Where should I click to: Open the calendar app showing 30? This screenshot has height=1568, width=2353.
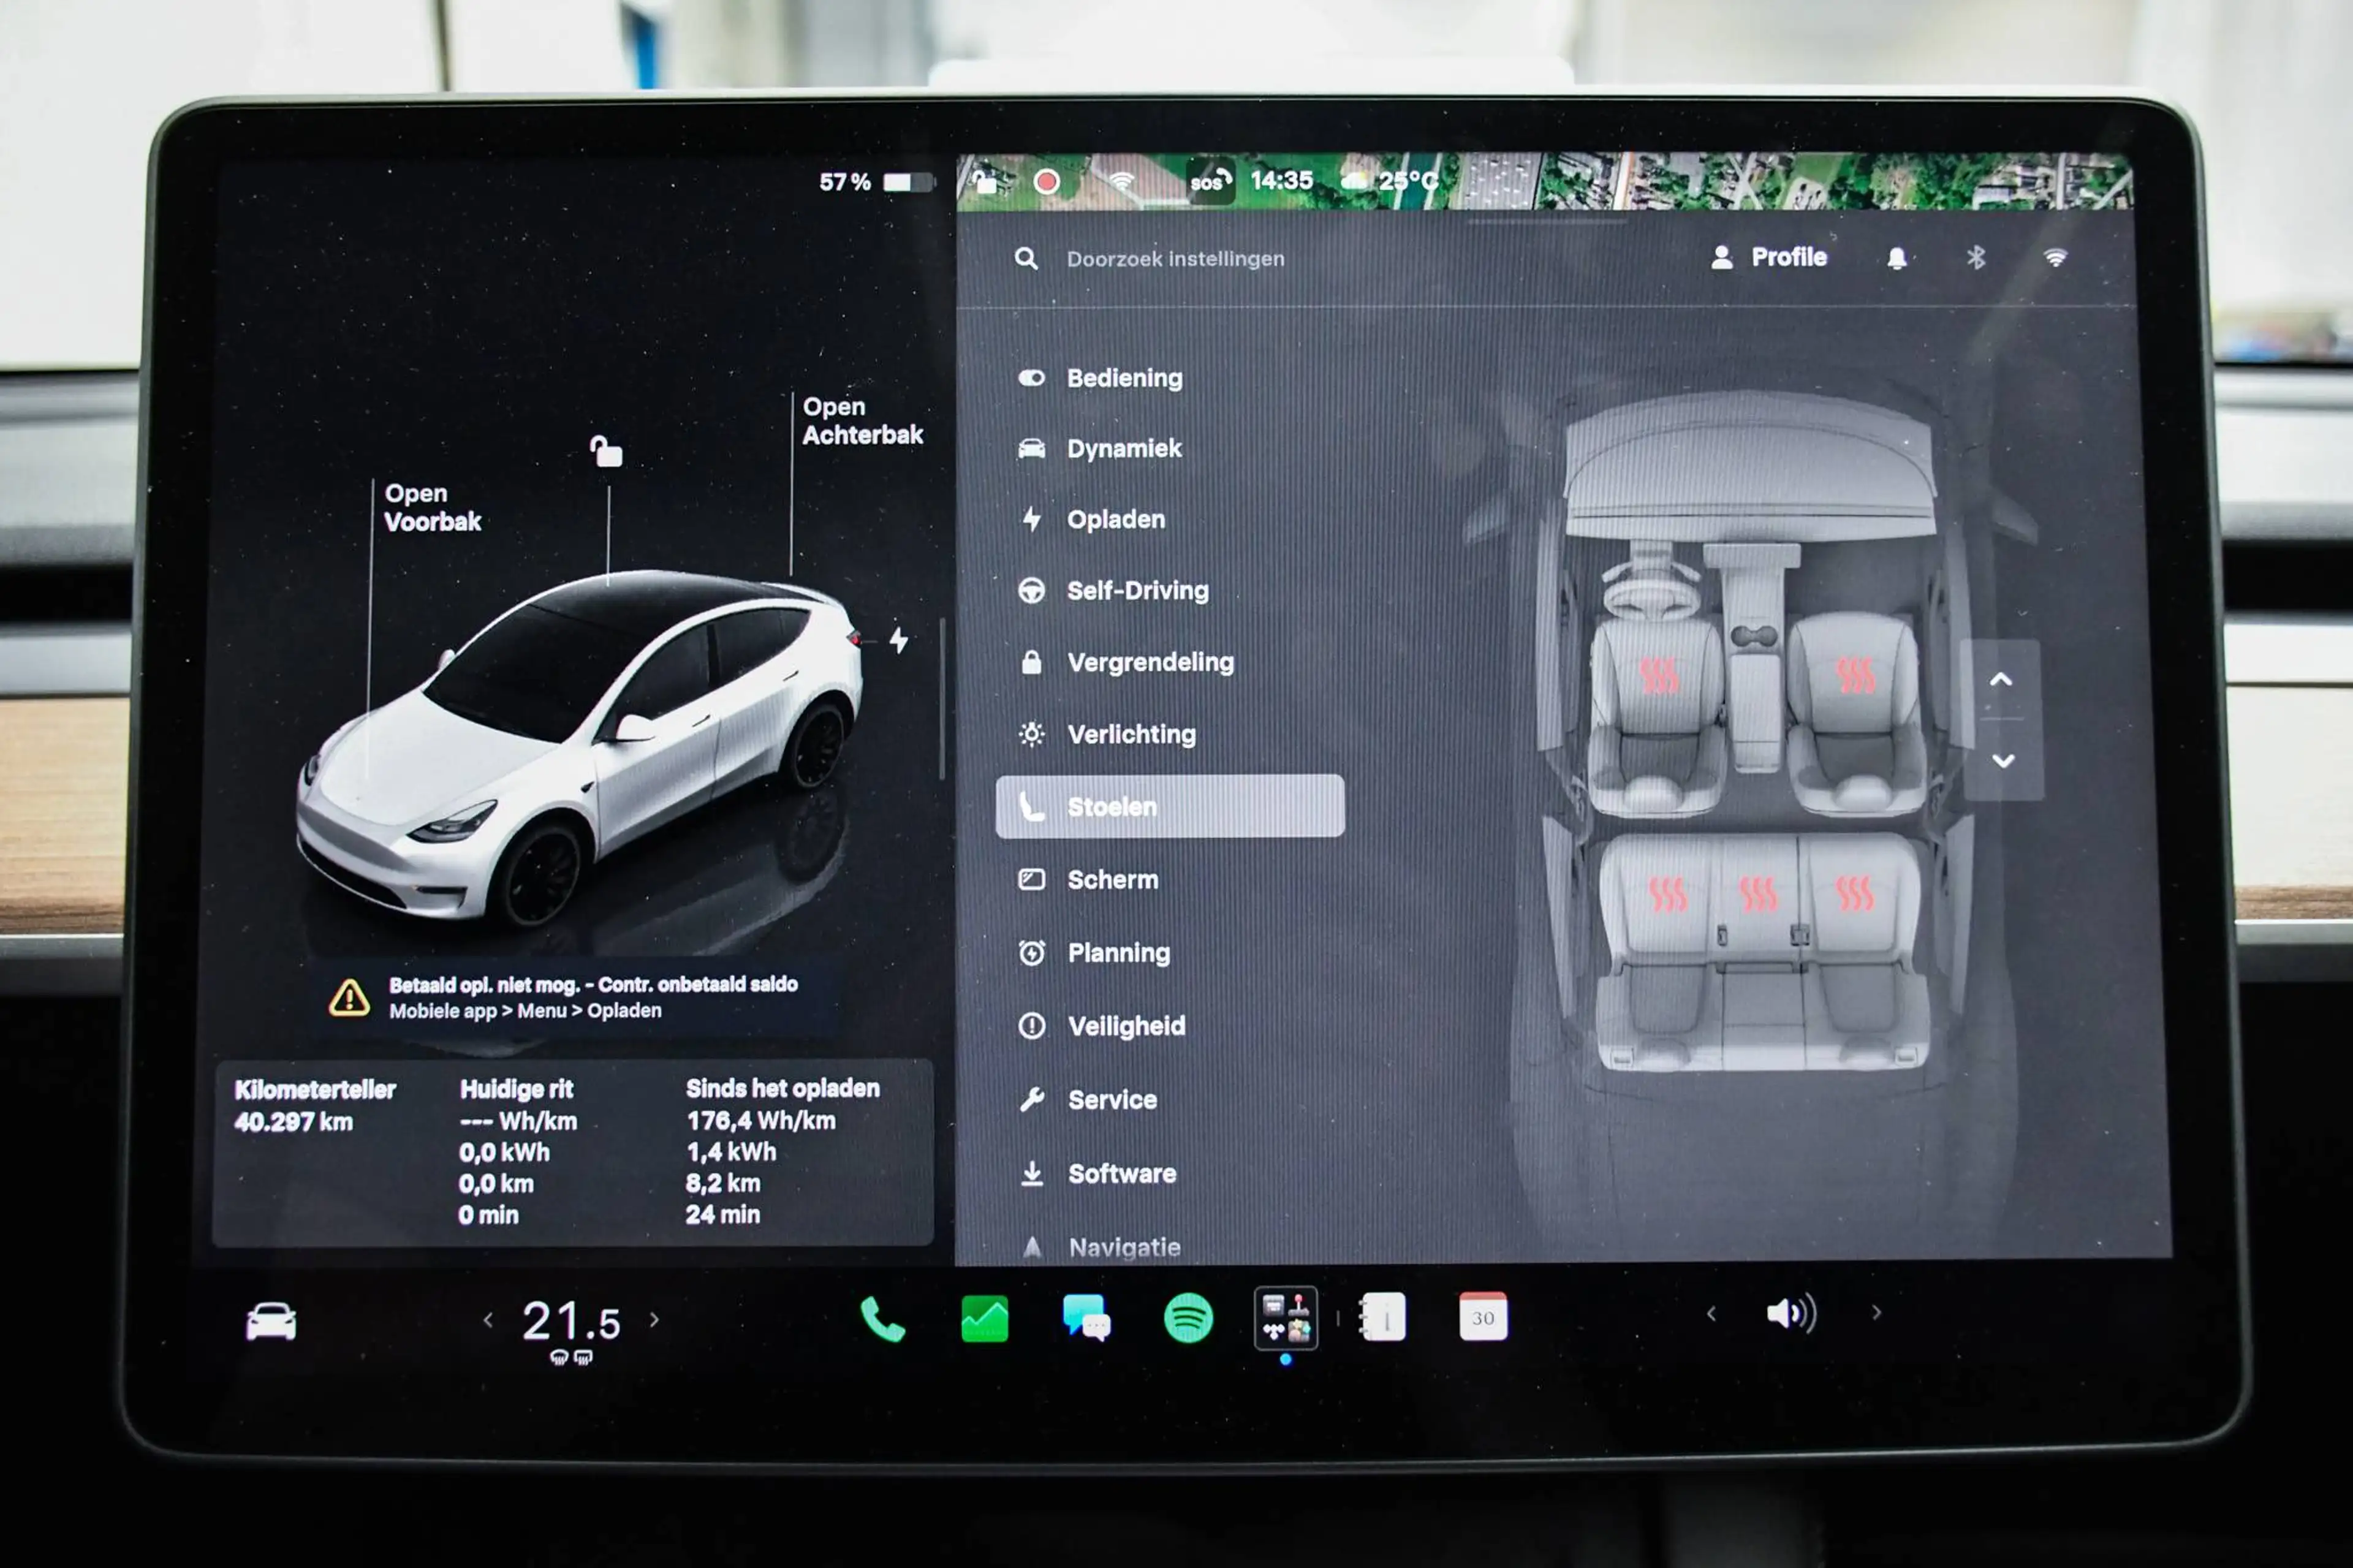coord(1483,1317)
